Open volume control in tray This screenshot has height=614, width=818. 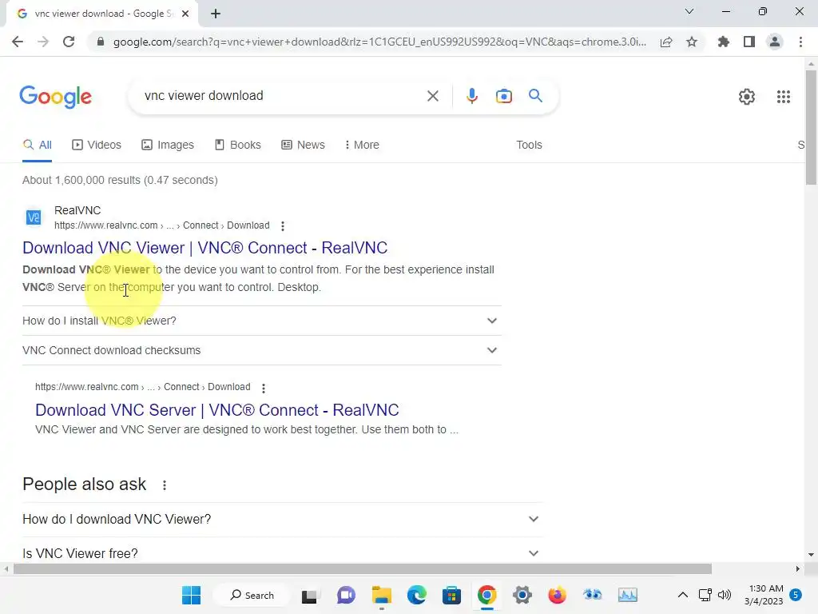(x=725, y=595)
